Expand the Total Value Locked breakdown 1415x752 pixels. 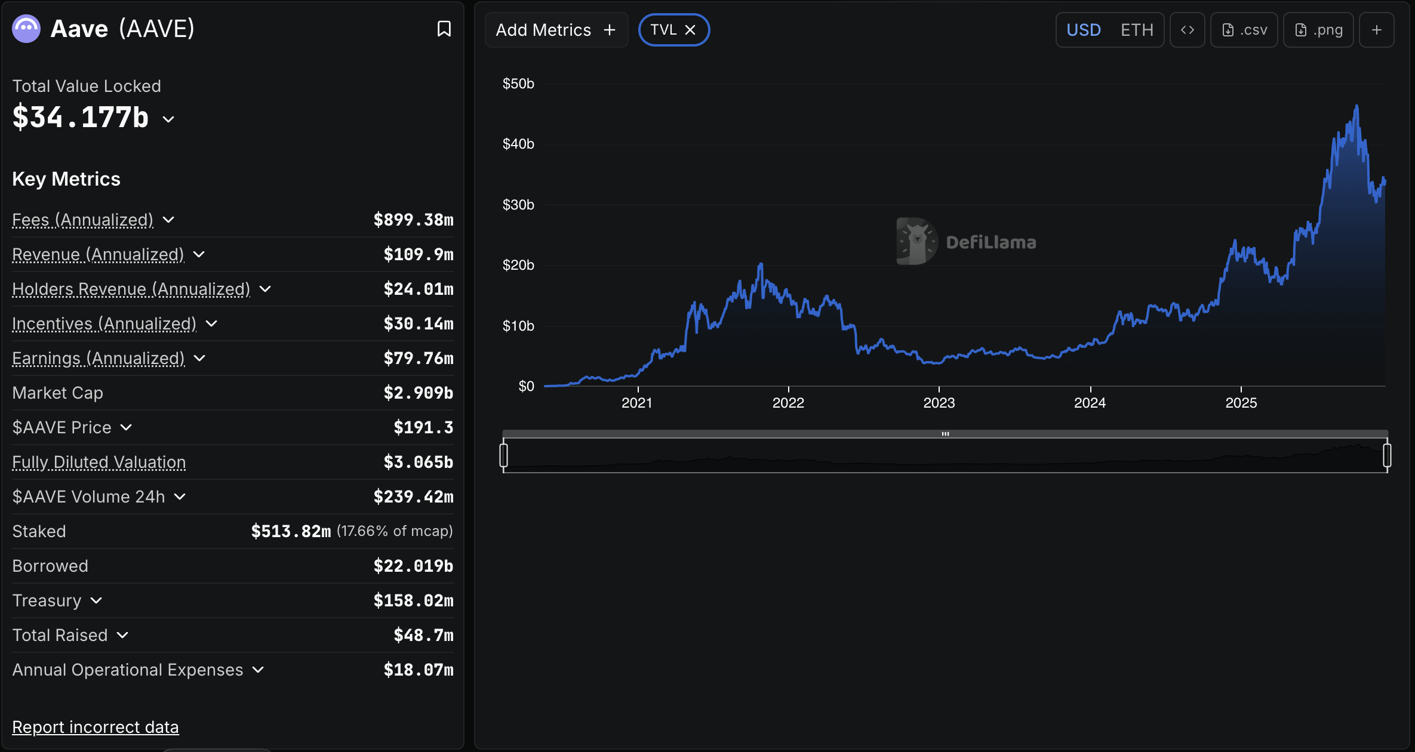click(167, 119)
